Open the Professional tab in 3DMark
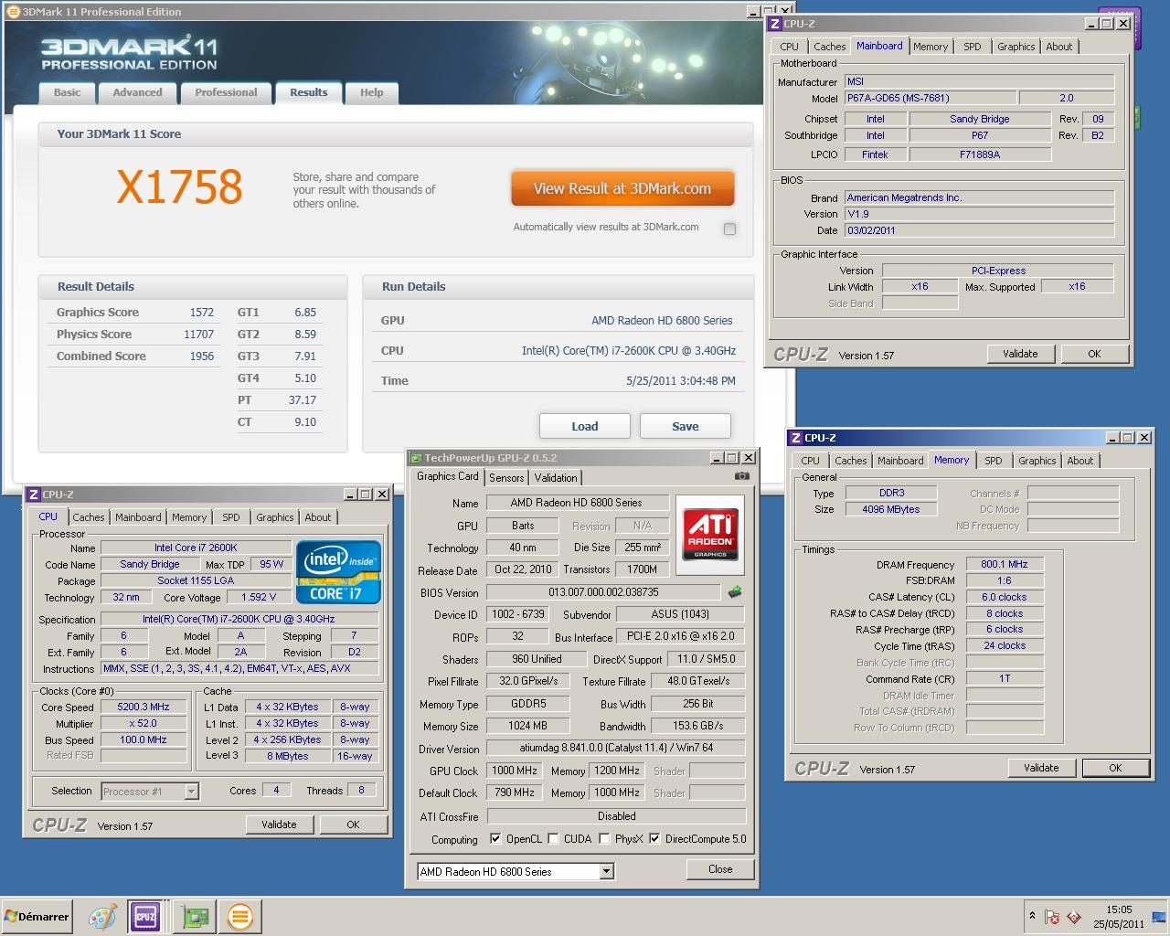The width and height of the screenshot is (1170, 936). [x=226, y=92]
